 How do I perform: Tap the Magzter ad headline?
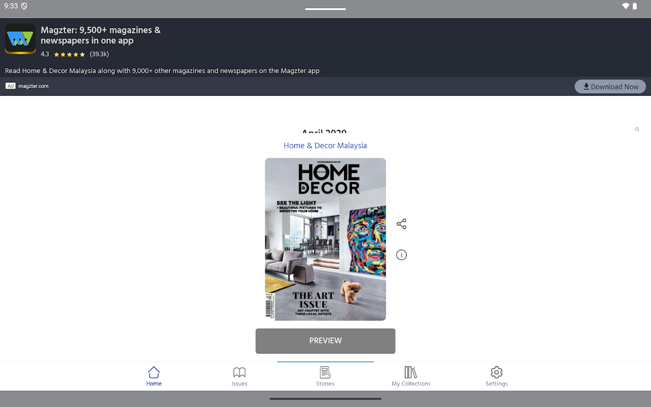click(x=101, y=35)
